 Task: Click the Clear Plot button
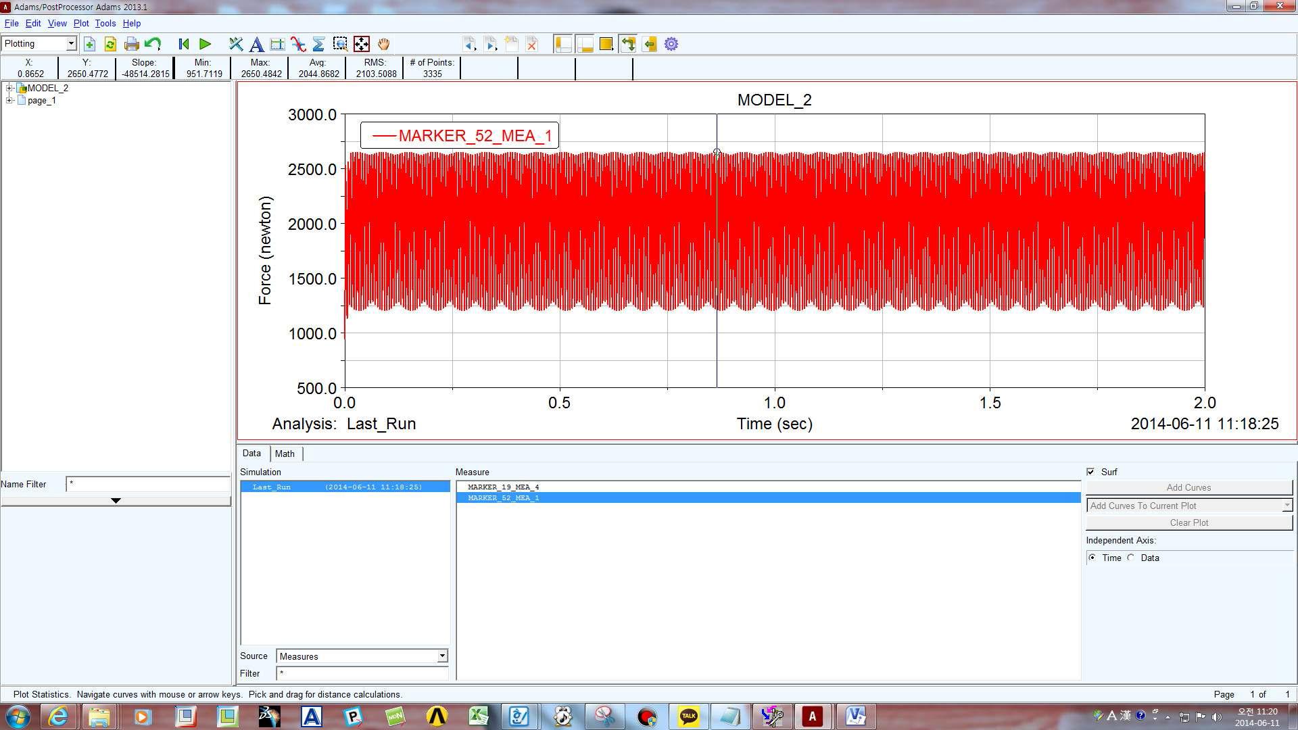point(1189,522)
